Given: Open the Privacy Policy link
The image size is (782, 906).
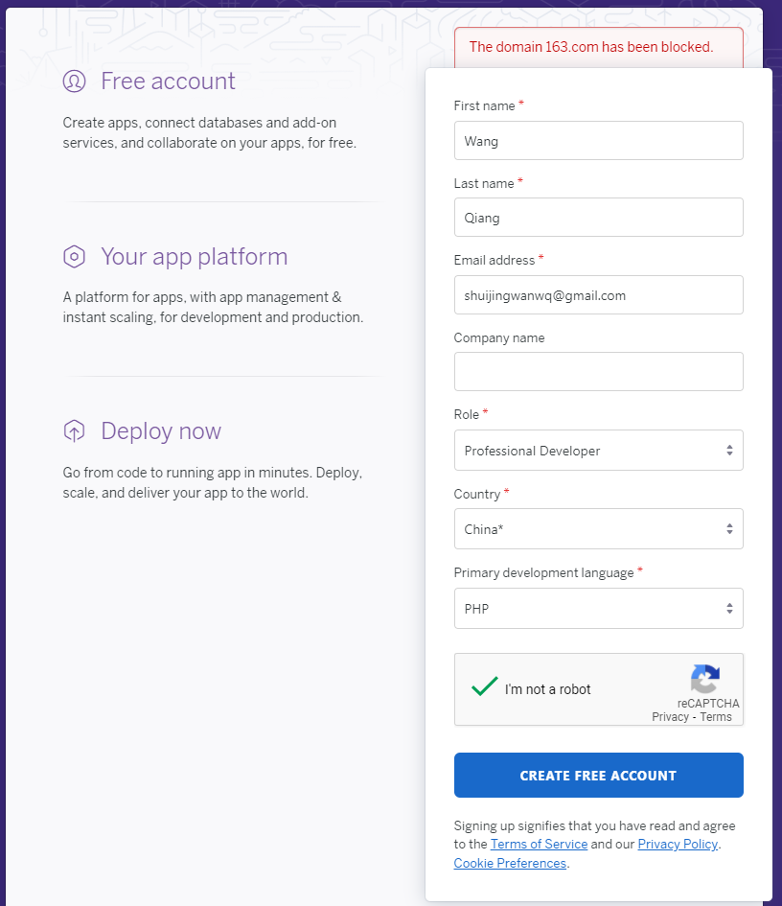Looking at the screenshot, I should click(x=677, y=845).
